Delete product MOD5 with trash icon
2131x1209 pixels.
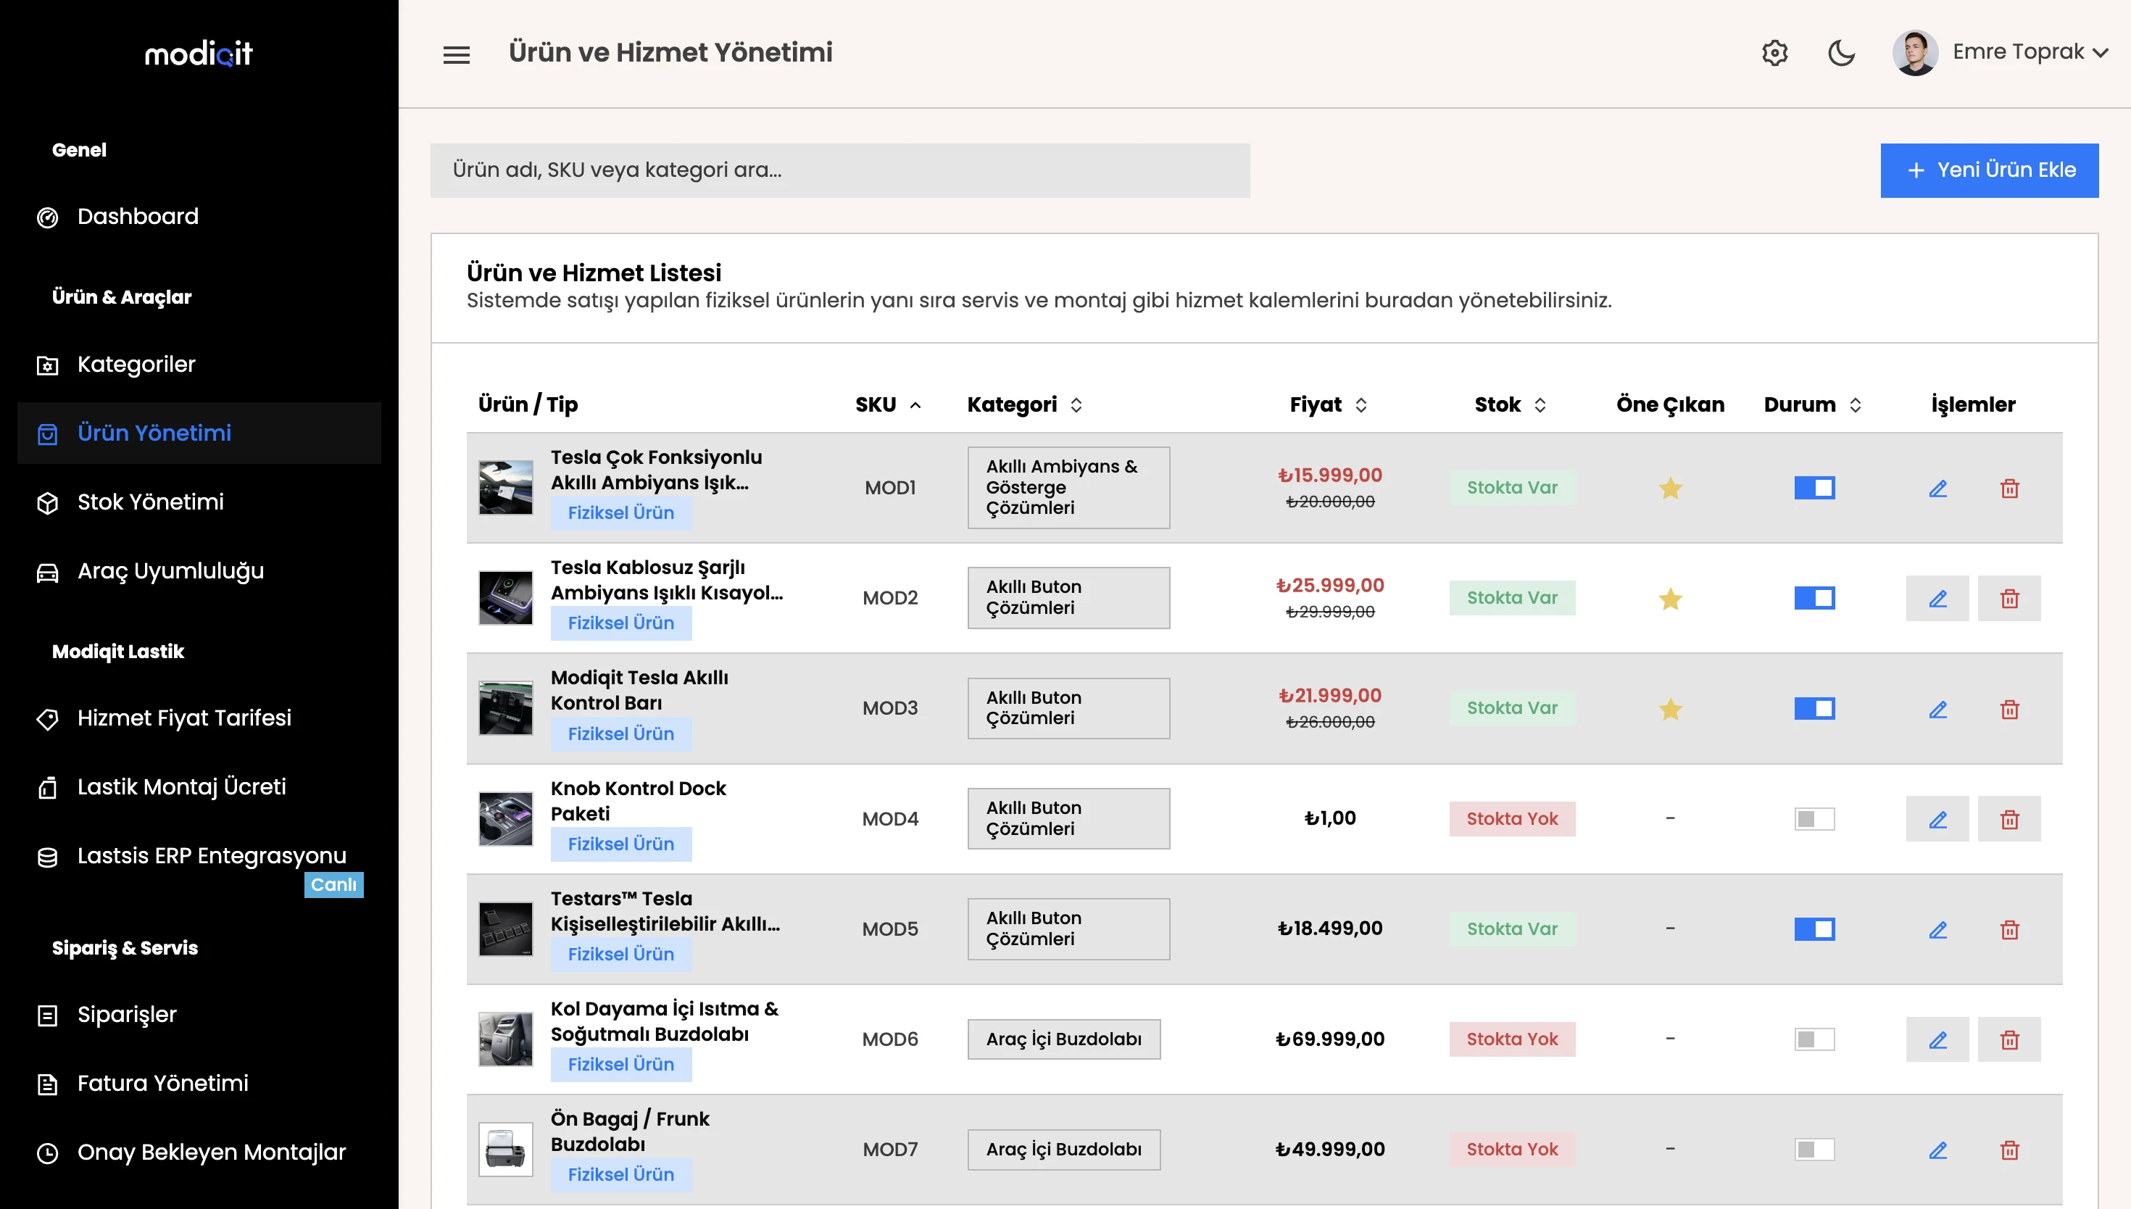pos(2009,930)
